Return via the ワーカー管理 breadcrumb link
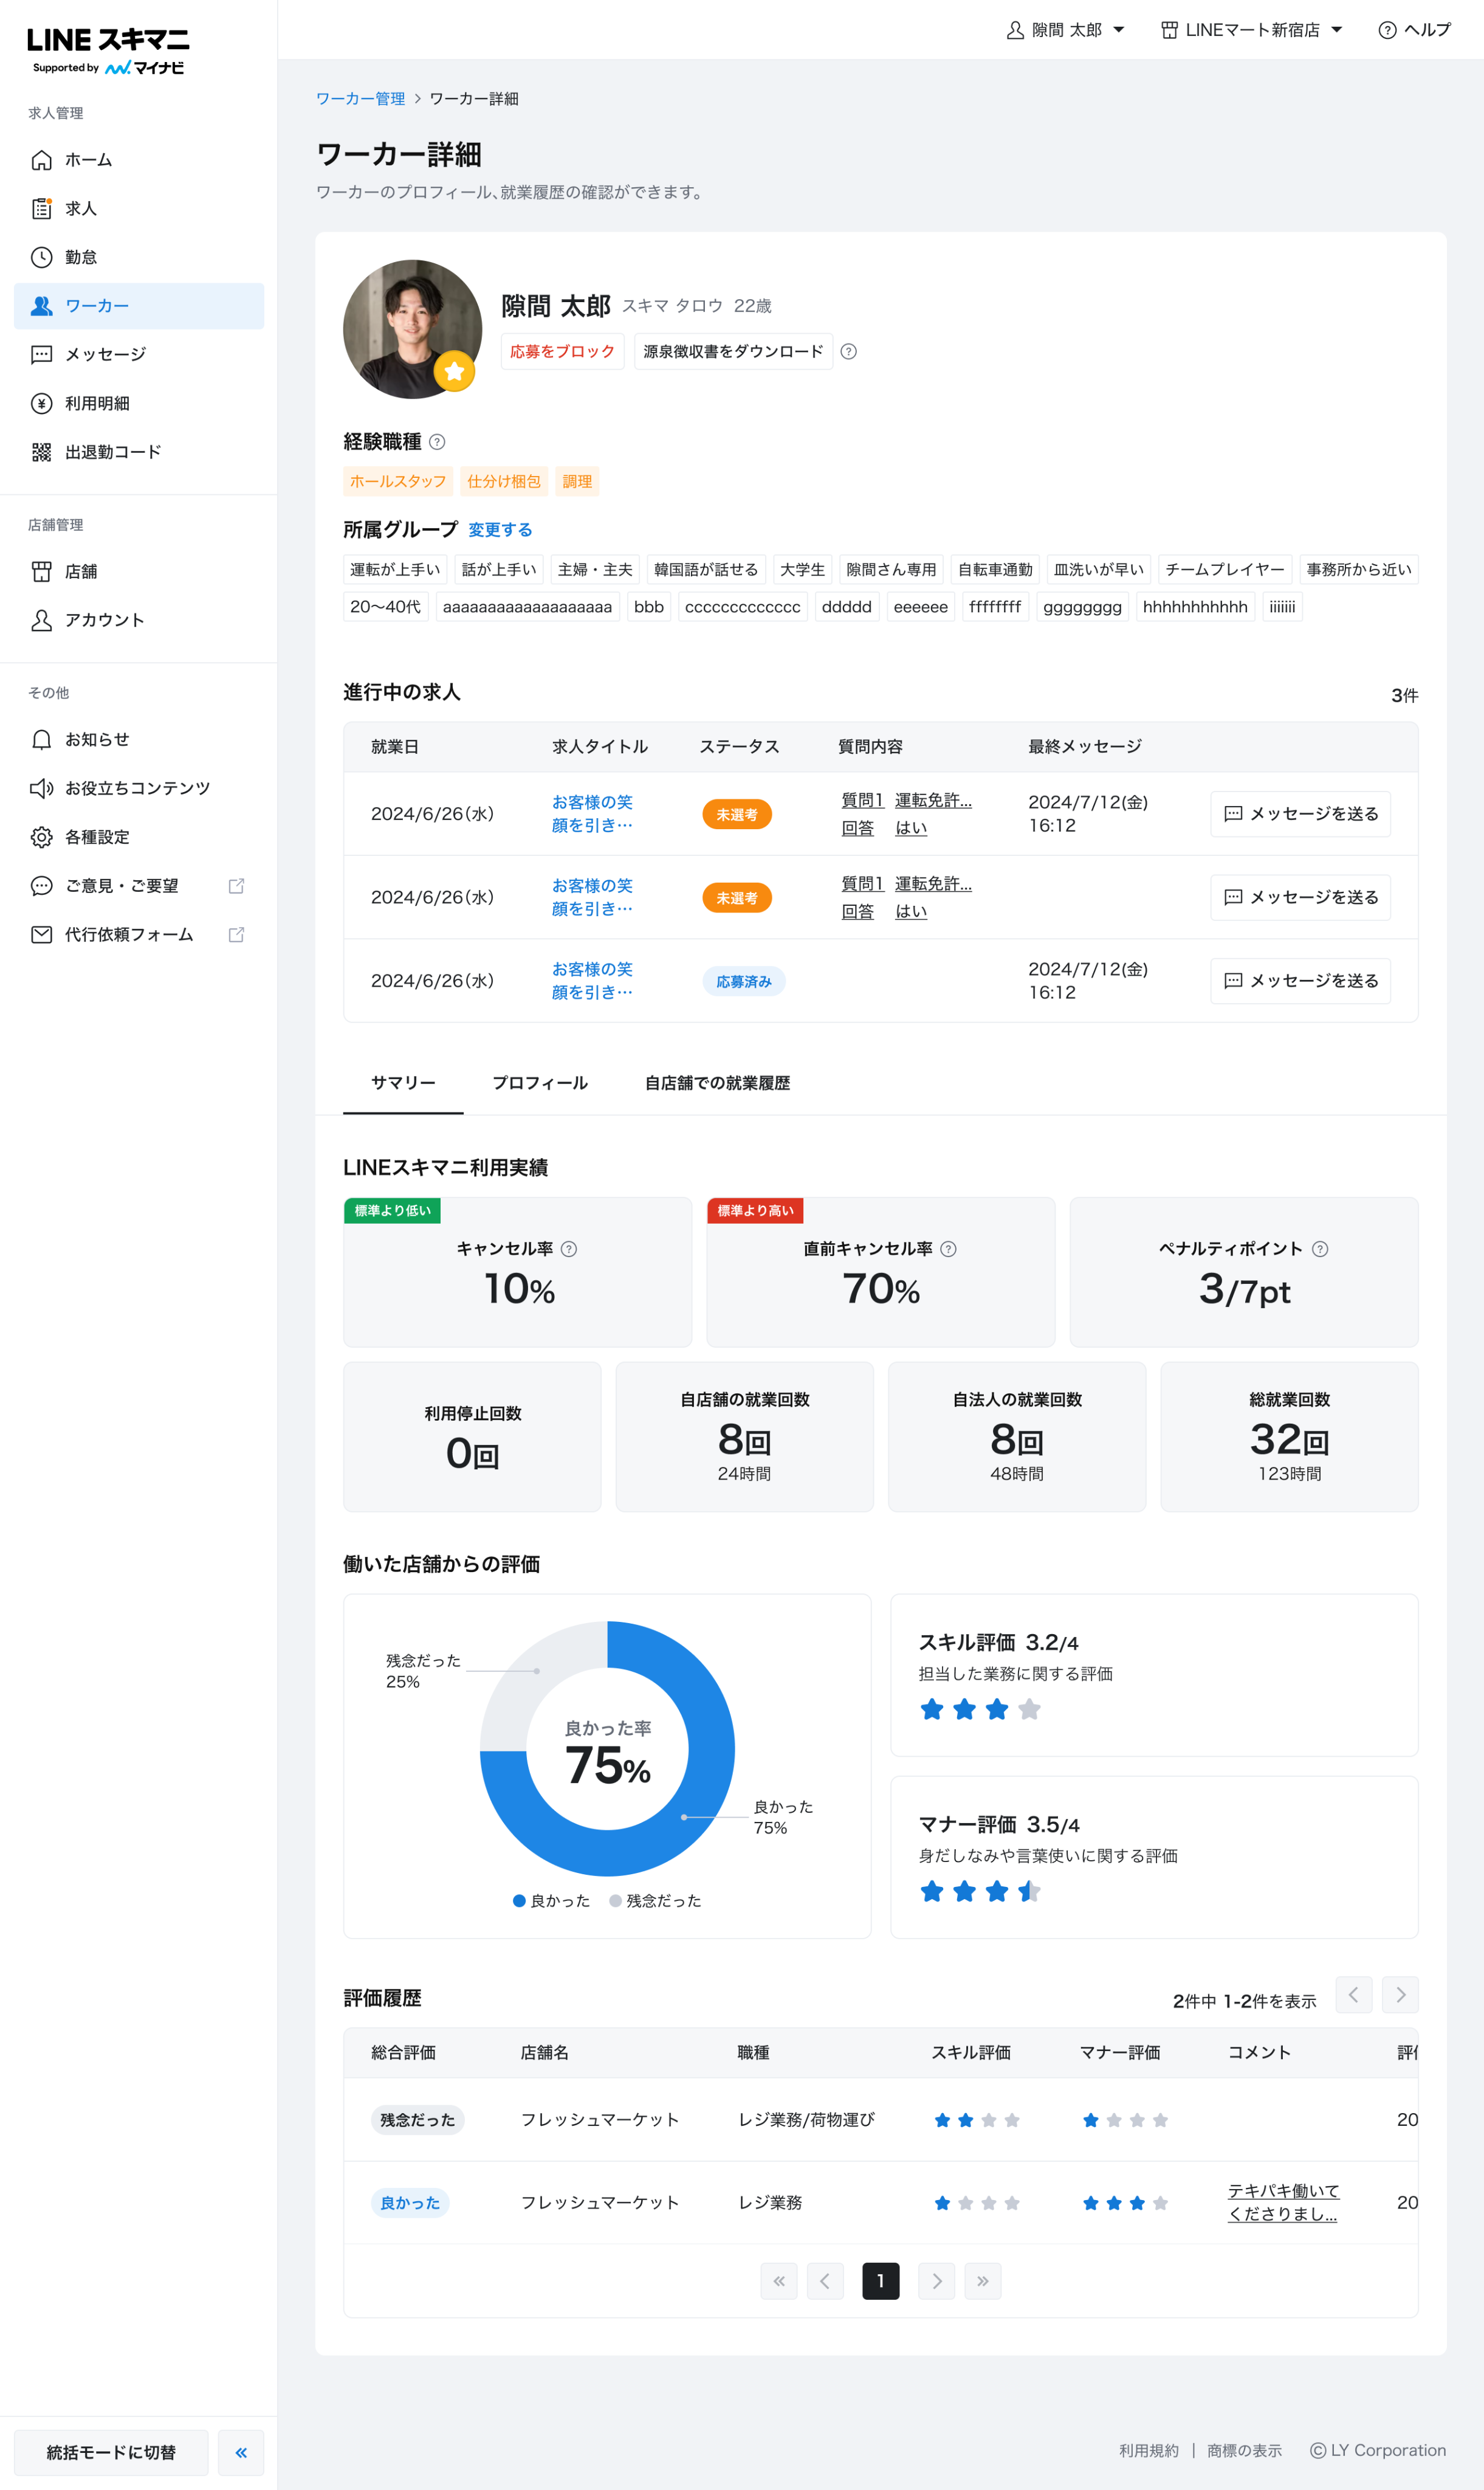 pos(360,99)
